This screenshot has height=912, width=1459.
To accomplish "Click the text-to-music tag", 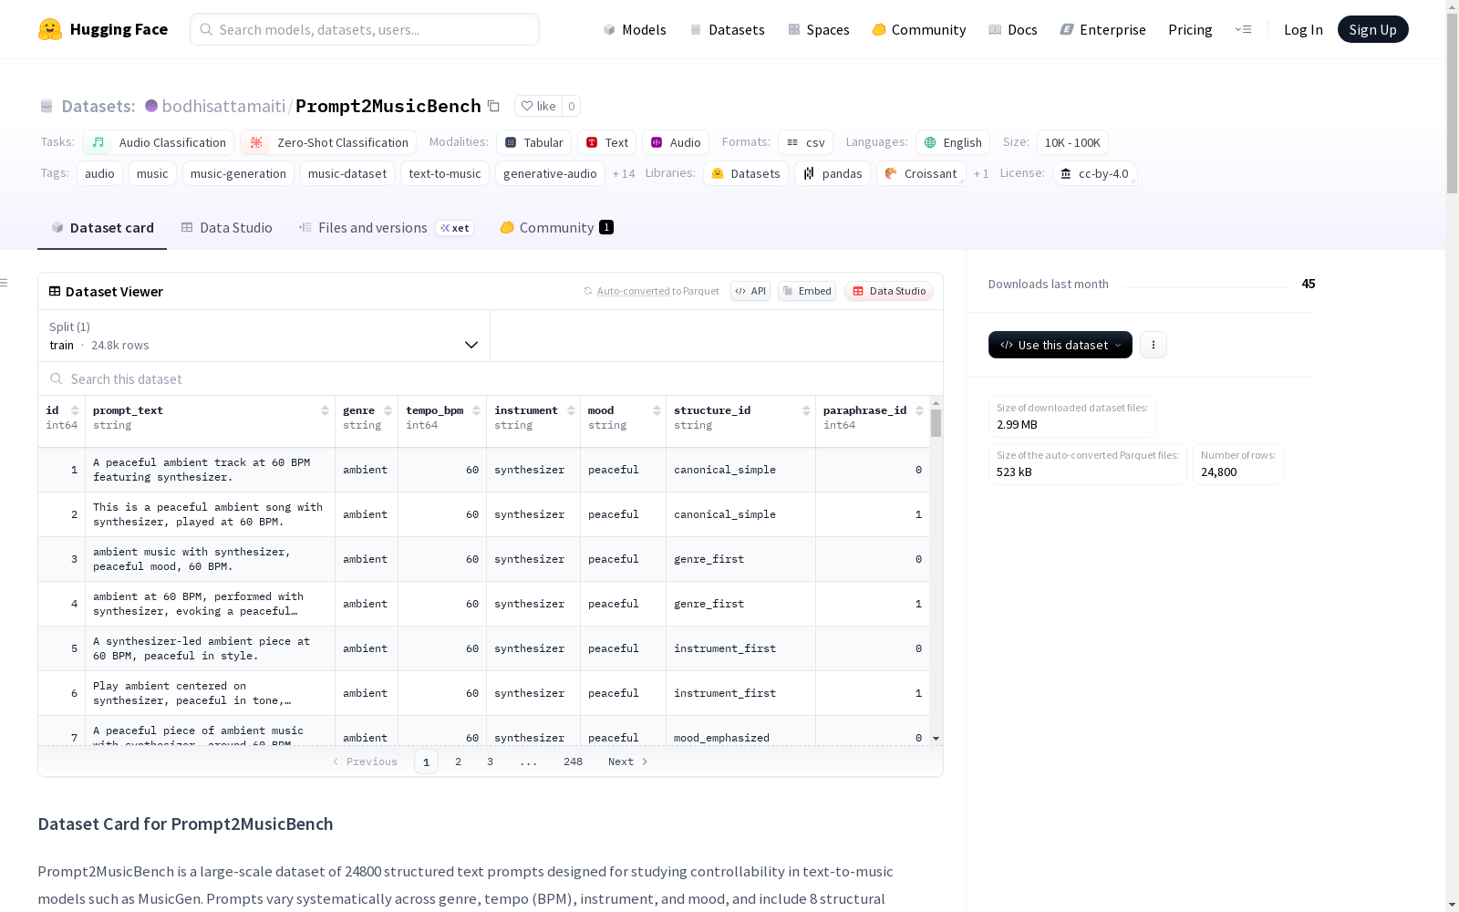I will pyautogui.click(x=444, y=173).
